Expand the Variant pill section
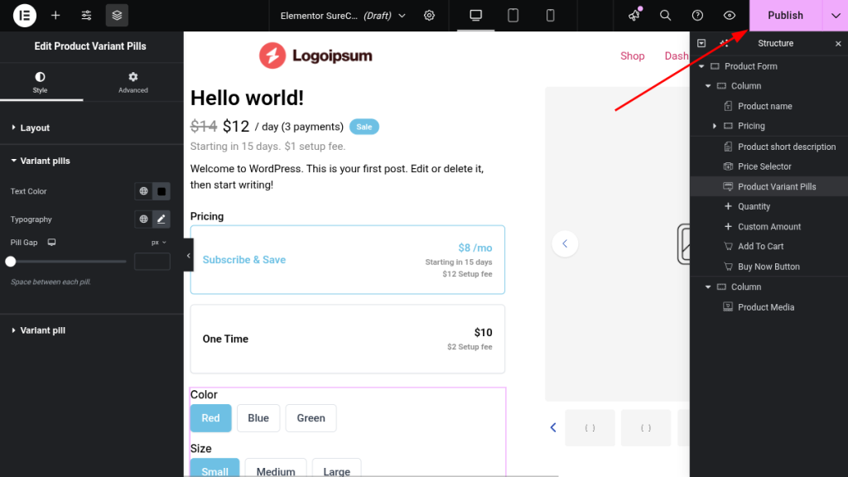 point(42,330)
